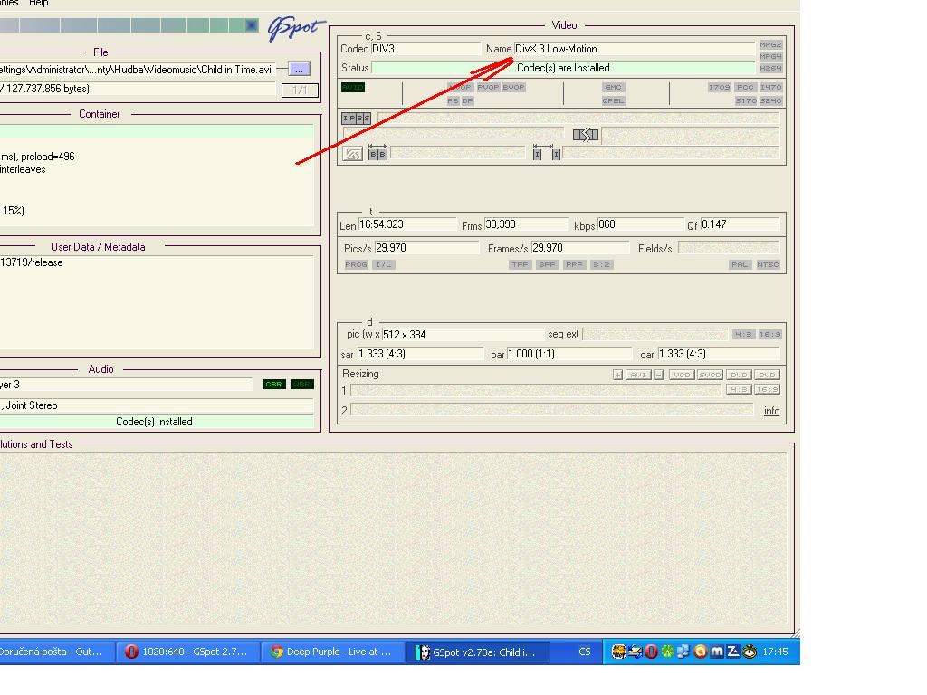This screenshot has width=927, height=695.
Task: Toggle the CBR audio indicator
Action: 272,385
